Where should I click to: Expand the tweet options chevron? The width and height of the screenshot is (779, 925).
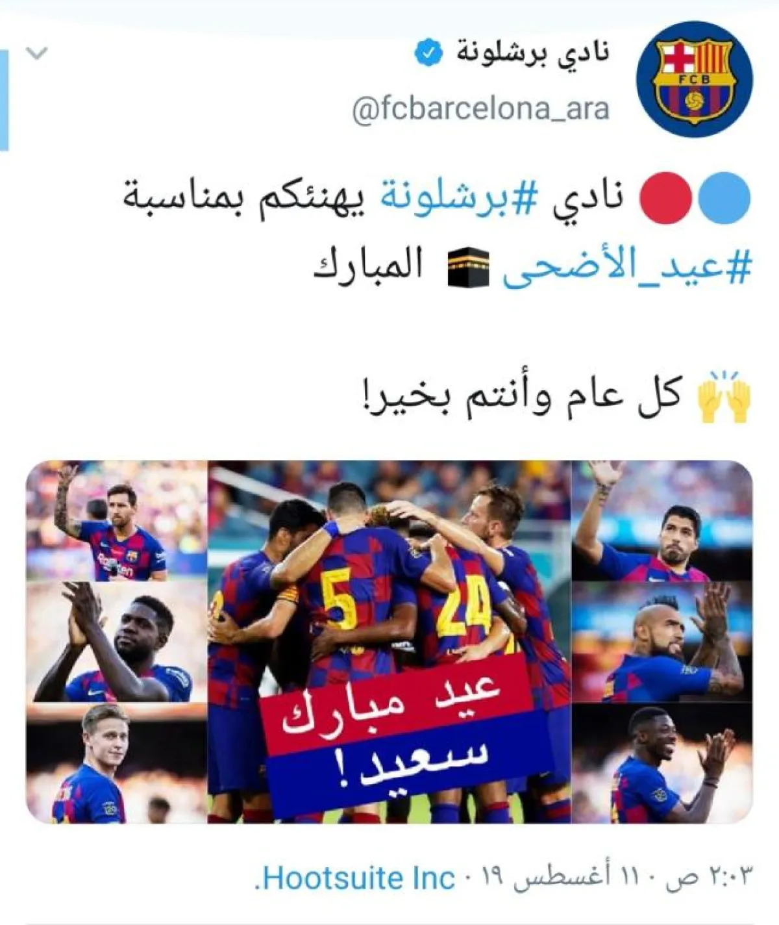coord(37,53)
